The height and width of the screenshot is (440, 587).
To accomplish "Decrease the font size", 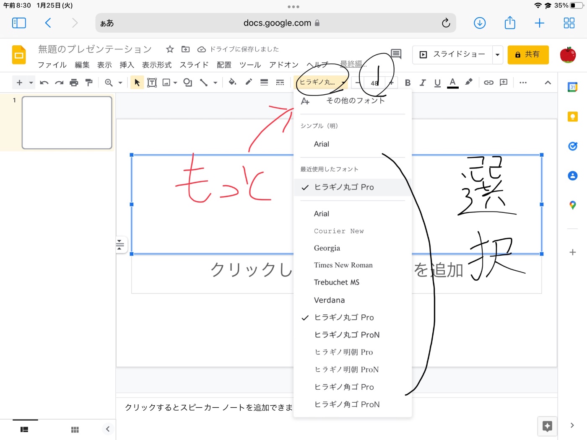I will tap(357, 83).
